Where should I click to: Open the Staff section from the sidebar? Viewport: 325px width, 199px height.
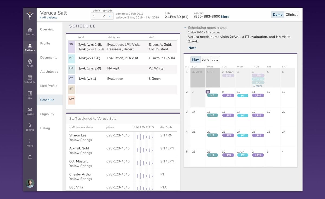30,62
